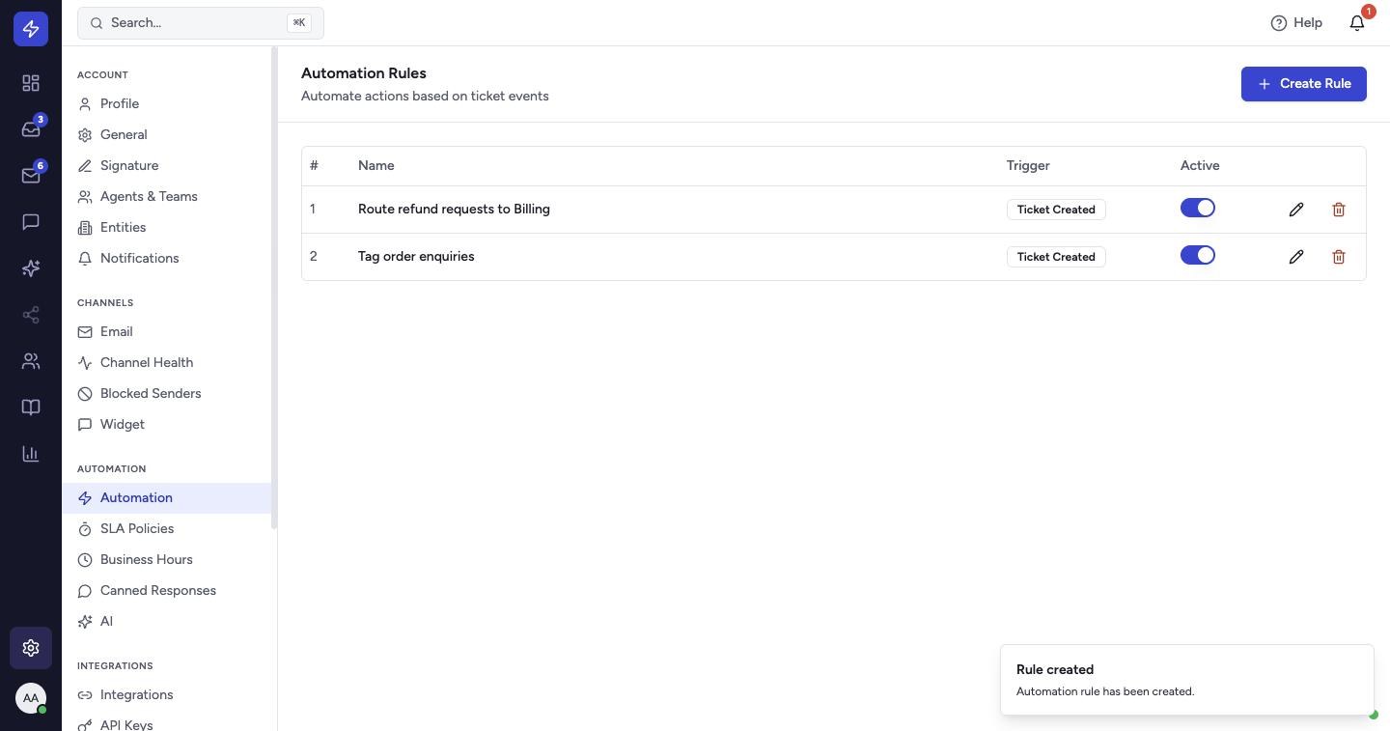1390x731 pixels.
Task: Delete the Tag order enquiries rule
Action: point(1339,257)
